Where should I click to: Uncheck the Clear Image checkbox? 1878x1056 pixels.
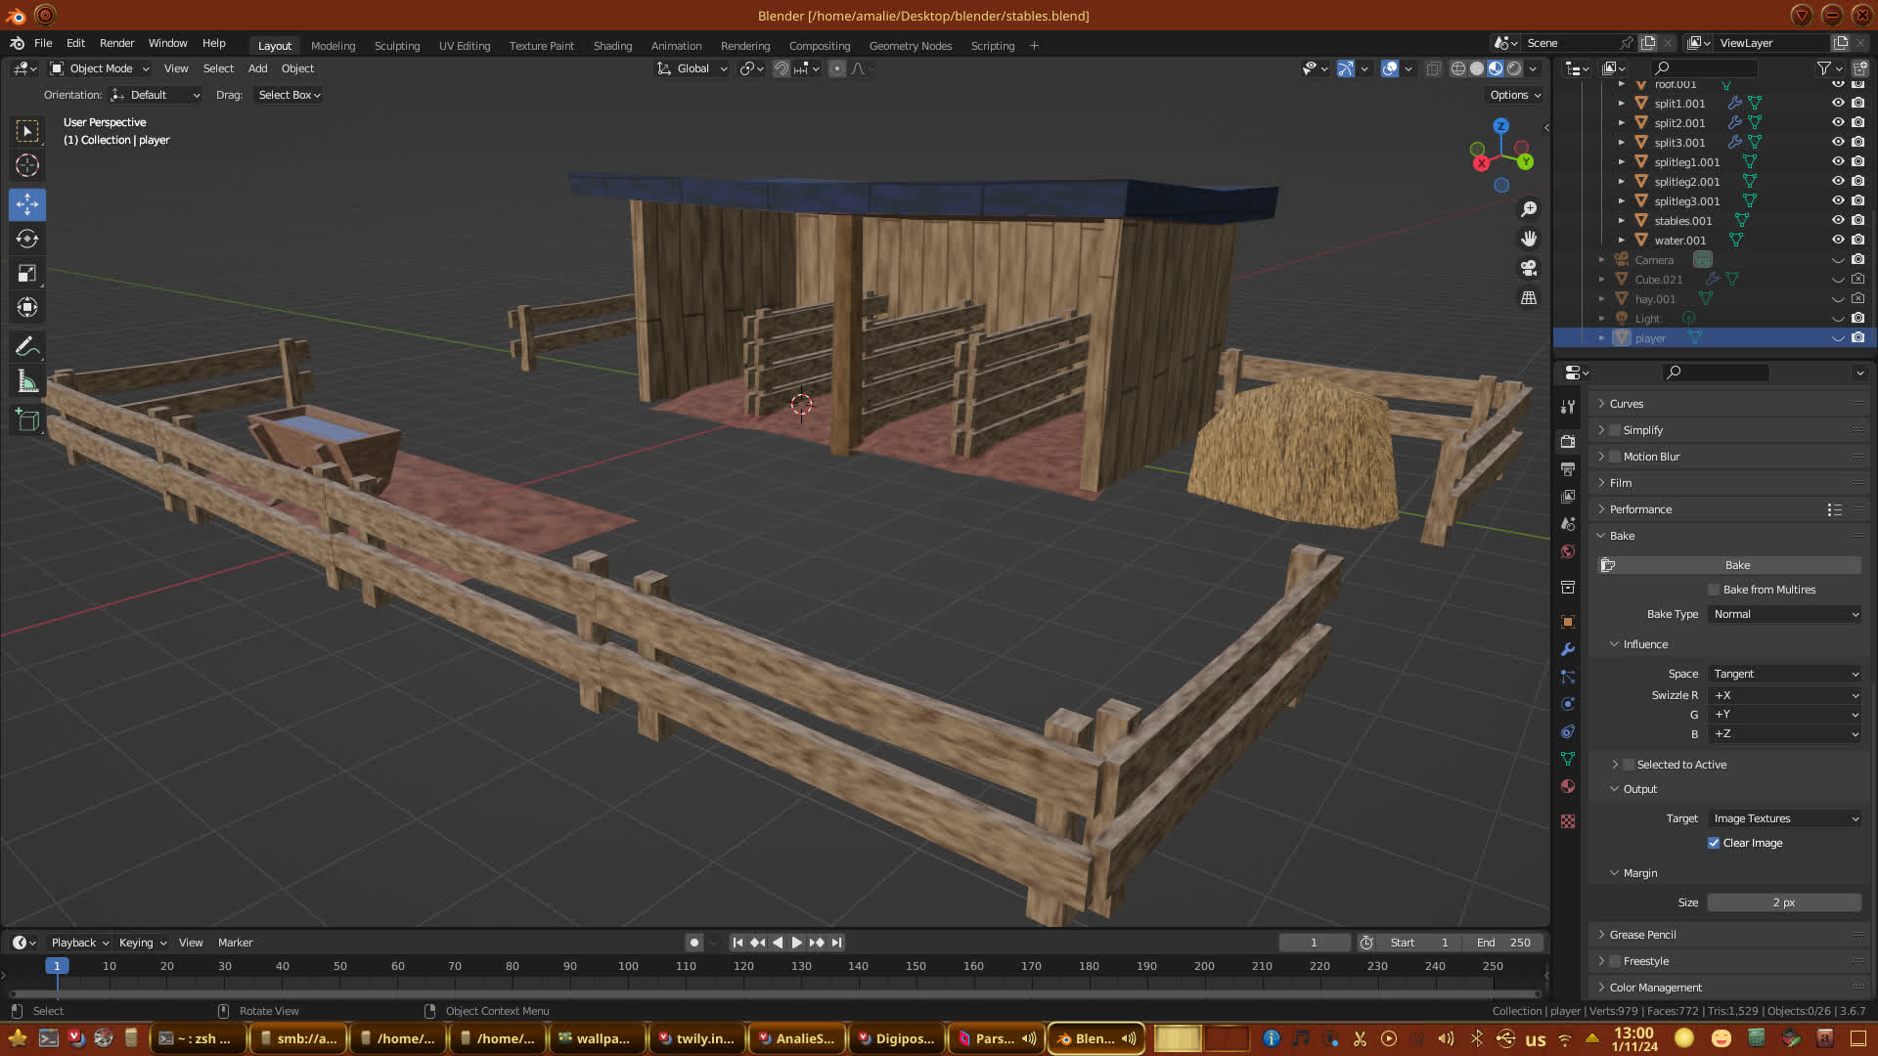[x=1714, y=843]
